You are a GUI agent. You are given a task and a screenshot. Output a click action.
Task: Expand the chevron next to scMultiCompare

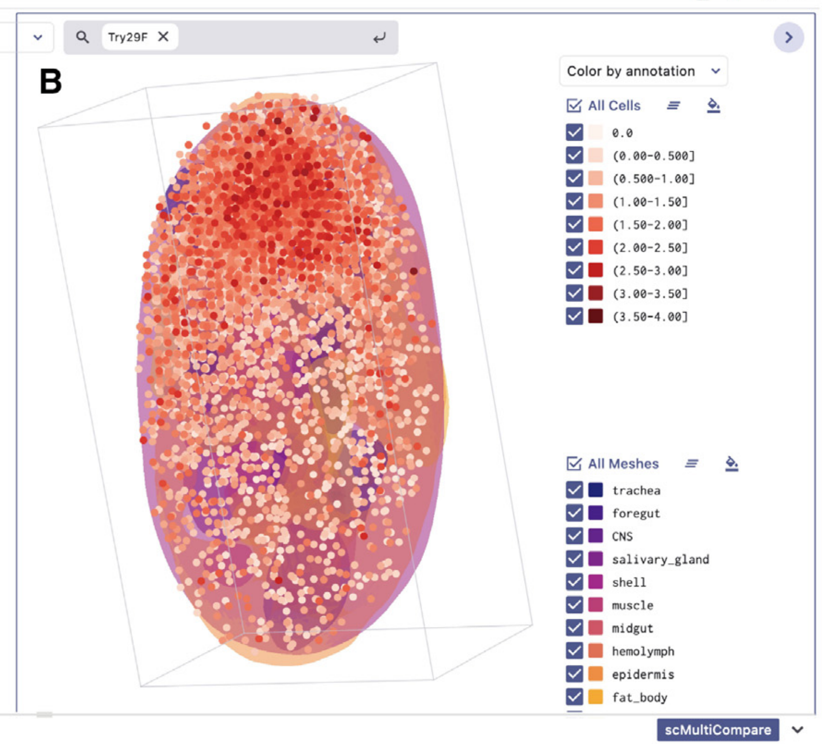797,730
